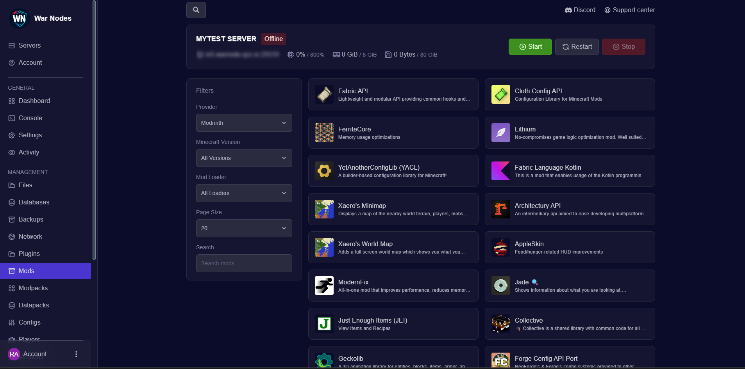Open the AppleSkin title

coord(529,244)
